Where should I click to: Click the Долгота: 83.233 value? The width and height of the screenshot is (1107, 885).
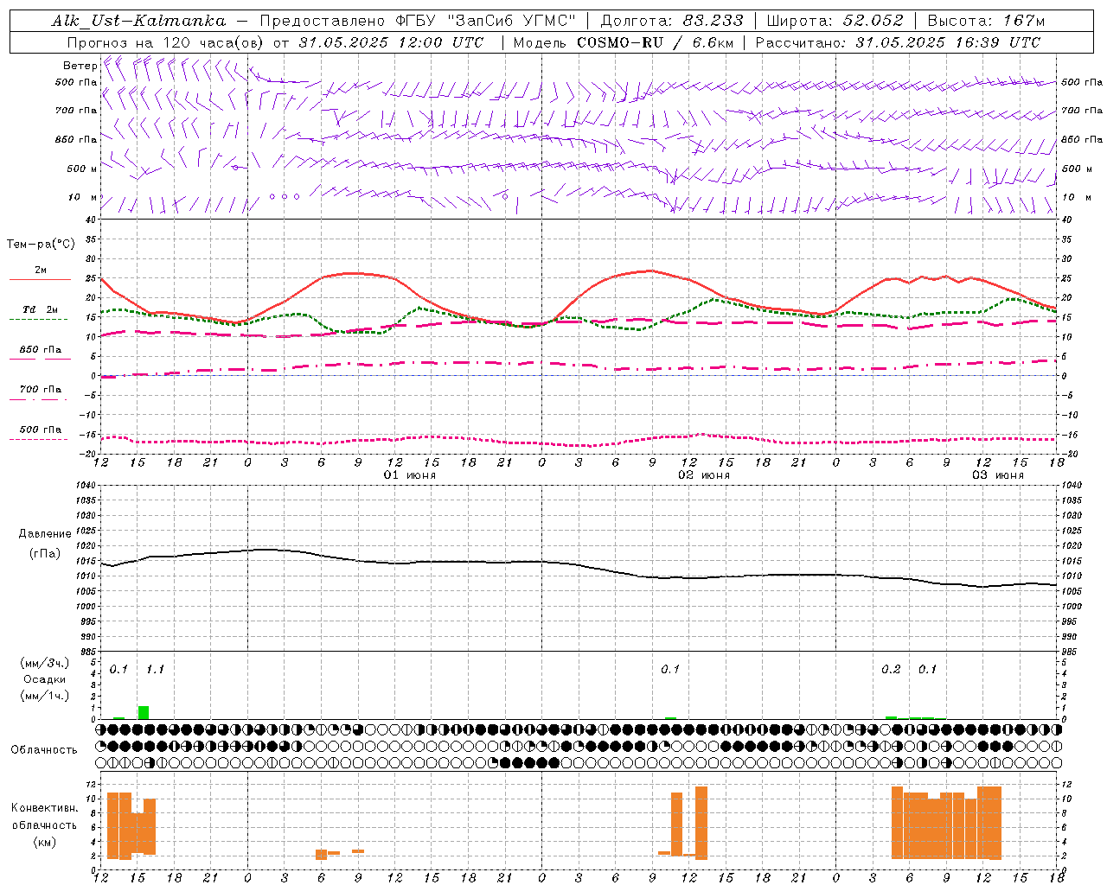click(x=672, y=21)
